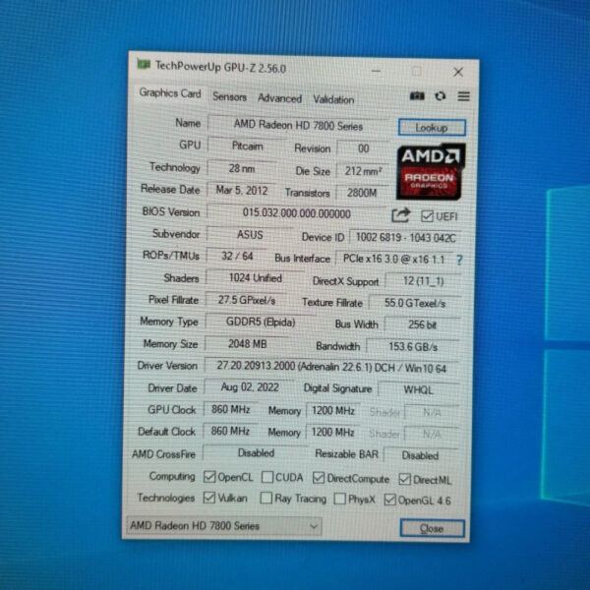Click the Close button at bottom
This screenshot has width=590, height=590.
[432, 528]
